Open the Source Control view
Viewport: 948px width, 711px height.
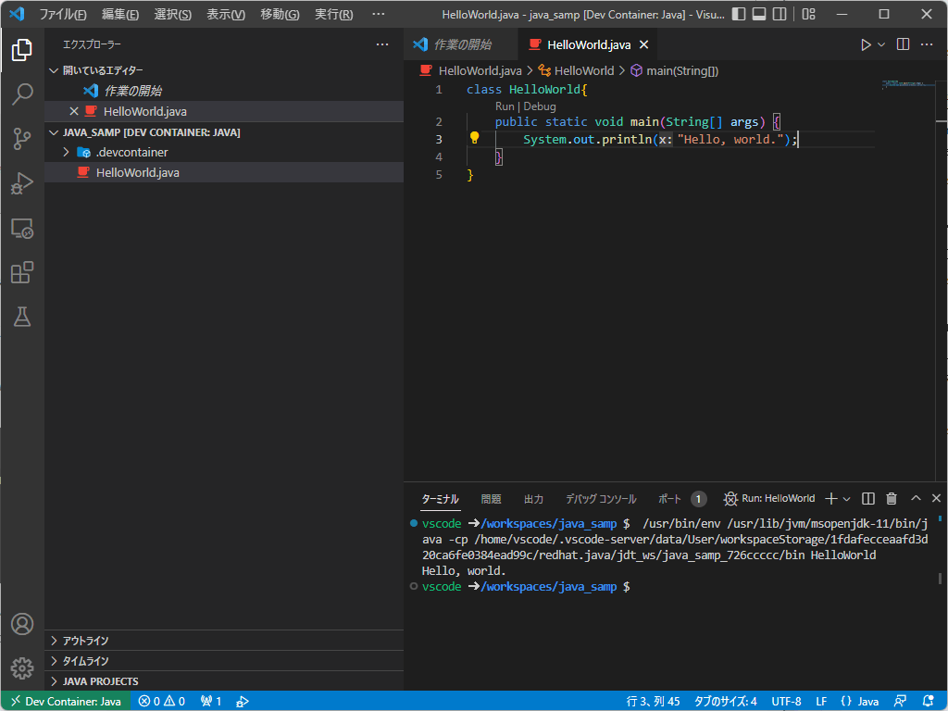(22, 138)
